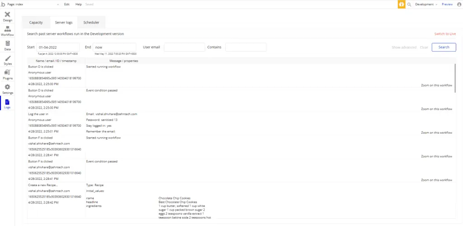The height and width of the screenshot is (226, 463).
Task: Zoom on Button F 'Event condition passed' entry
Action: coord(436,180)
